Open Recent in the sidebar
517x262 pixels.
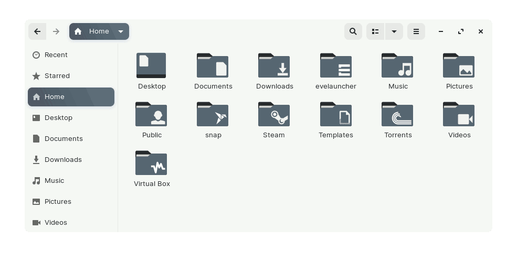(x=71, y=55)
